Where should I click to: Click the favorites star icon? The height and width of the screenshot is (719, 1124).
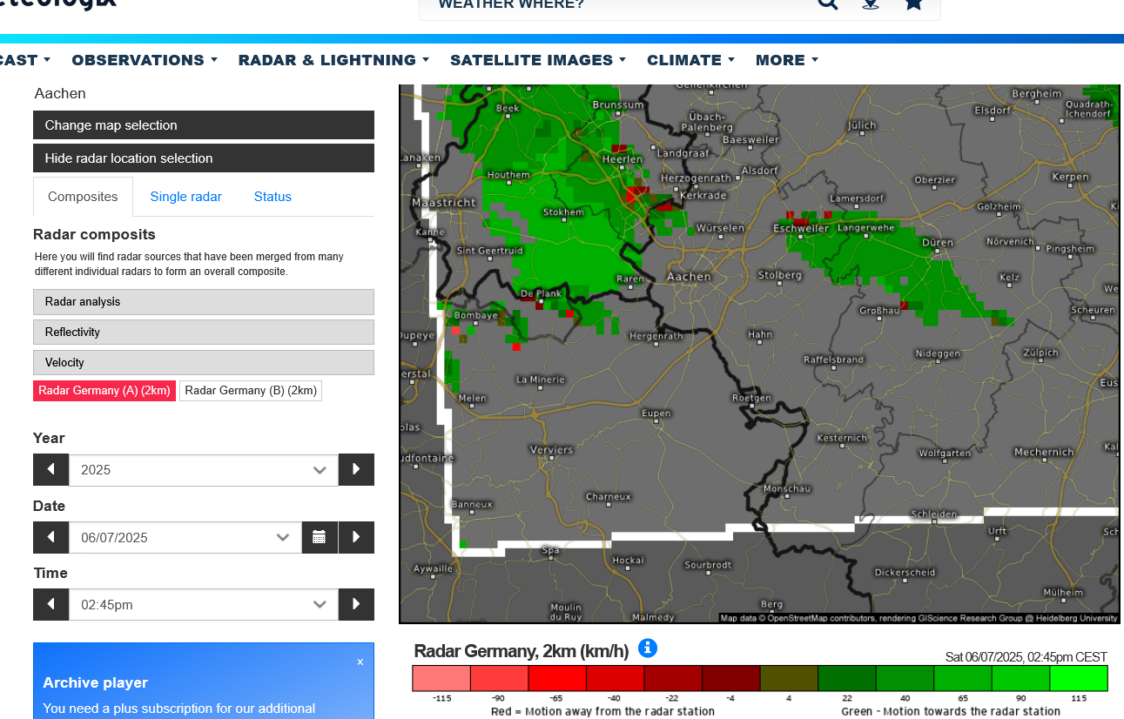click(913, 3)
